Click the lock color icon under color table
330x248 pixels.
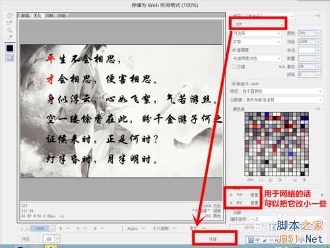tap(280, 180)
